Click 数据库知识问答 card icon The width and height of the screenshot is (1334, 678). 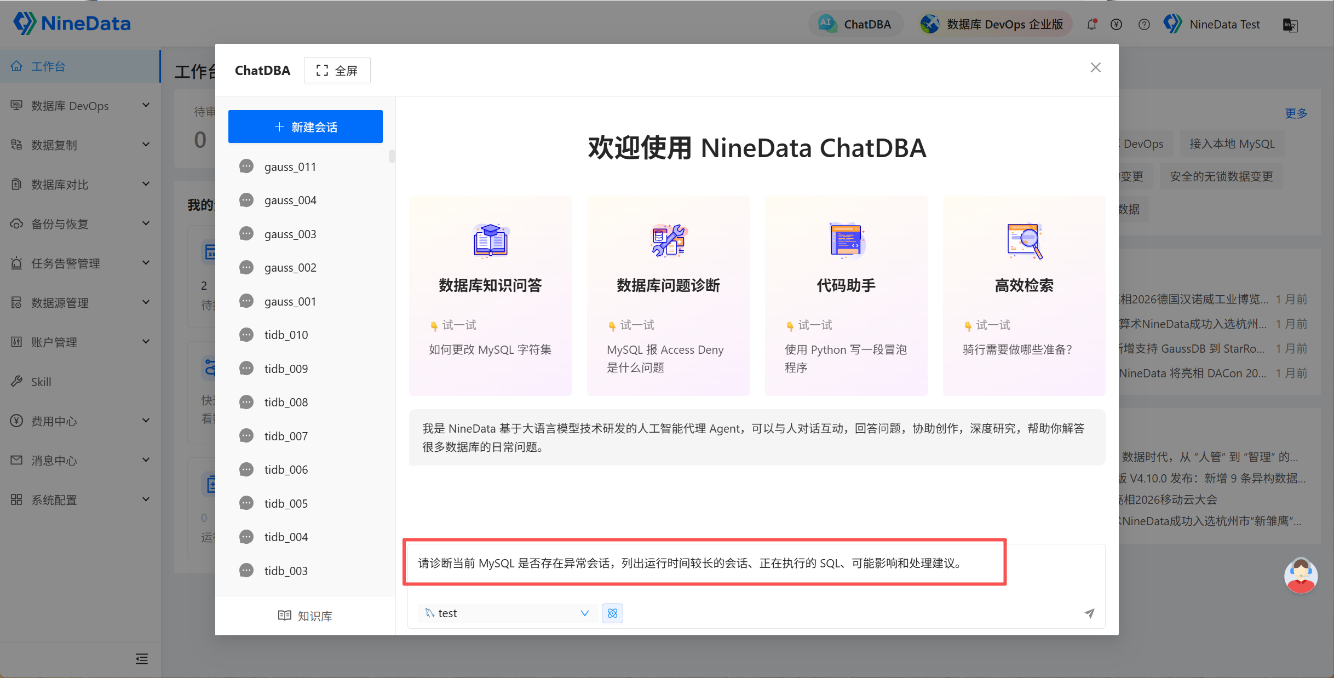(490, 240)
